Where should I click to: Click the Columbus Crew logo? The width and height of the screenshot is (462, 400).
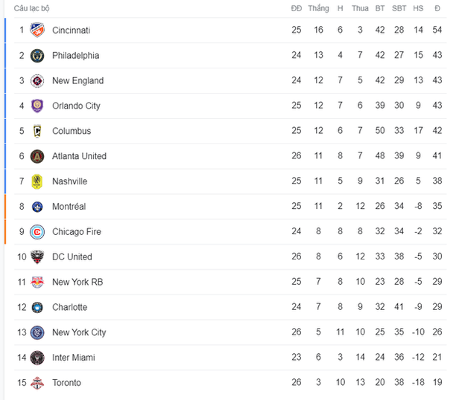coord(37,132)
